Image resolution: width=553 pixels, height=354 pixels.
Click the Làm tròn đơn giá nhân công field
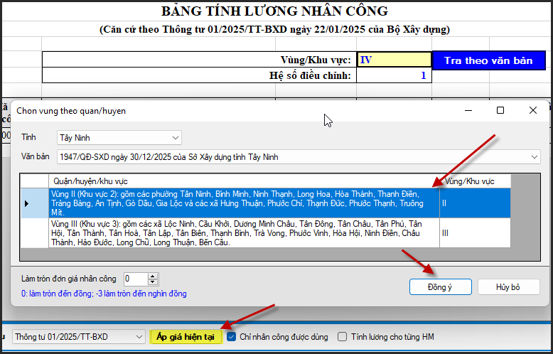tap(135, 279)
